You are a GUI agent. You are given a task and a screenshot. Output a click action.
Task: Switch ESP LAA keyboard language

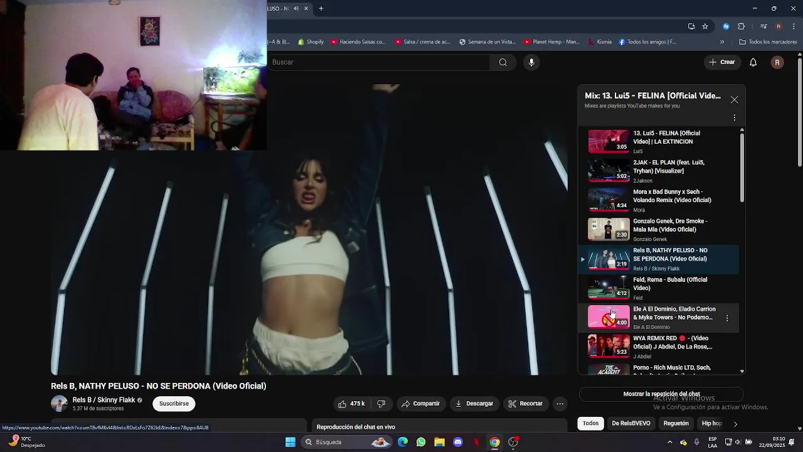coord(713,442)
